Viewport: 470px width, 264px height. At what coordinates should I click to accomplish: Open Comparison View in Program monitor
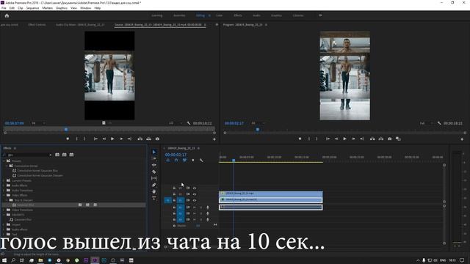pyautogui.click(x=398, y=139)
